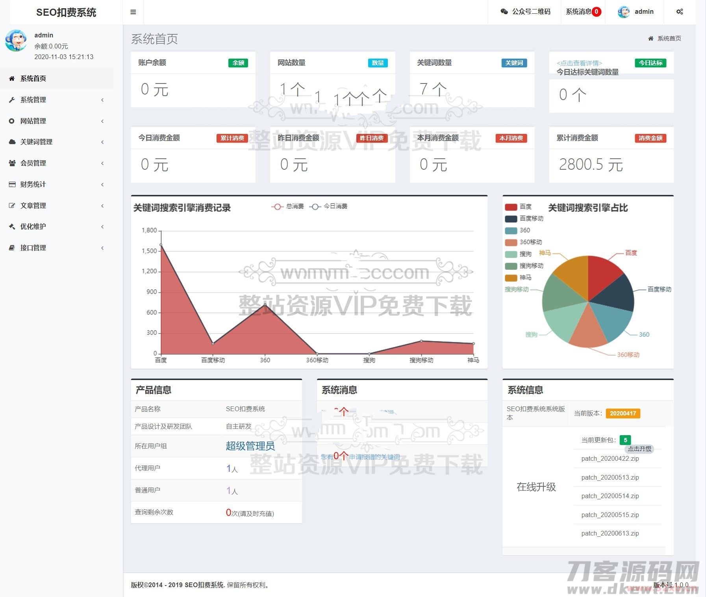Open the sidebar hamburger menu icon
Image resolution: width=706 pixels, height=597 pixels.
point(133,11)
